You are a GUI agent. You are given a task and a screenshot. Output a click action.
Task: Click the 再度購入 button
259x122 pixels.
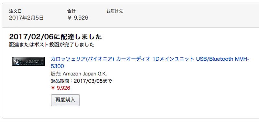click(65, 100)
